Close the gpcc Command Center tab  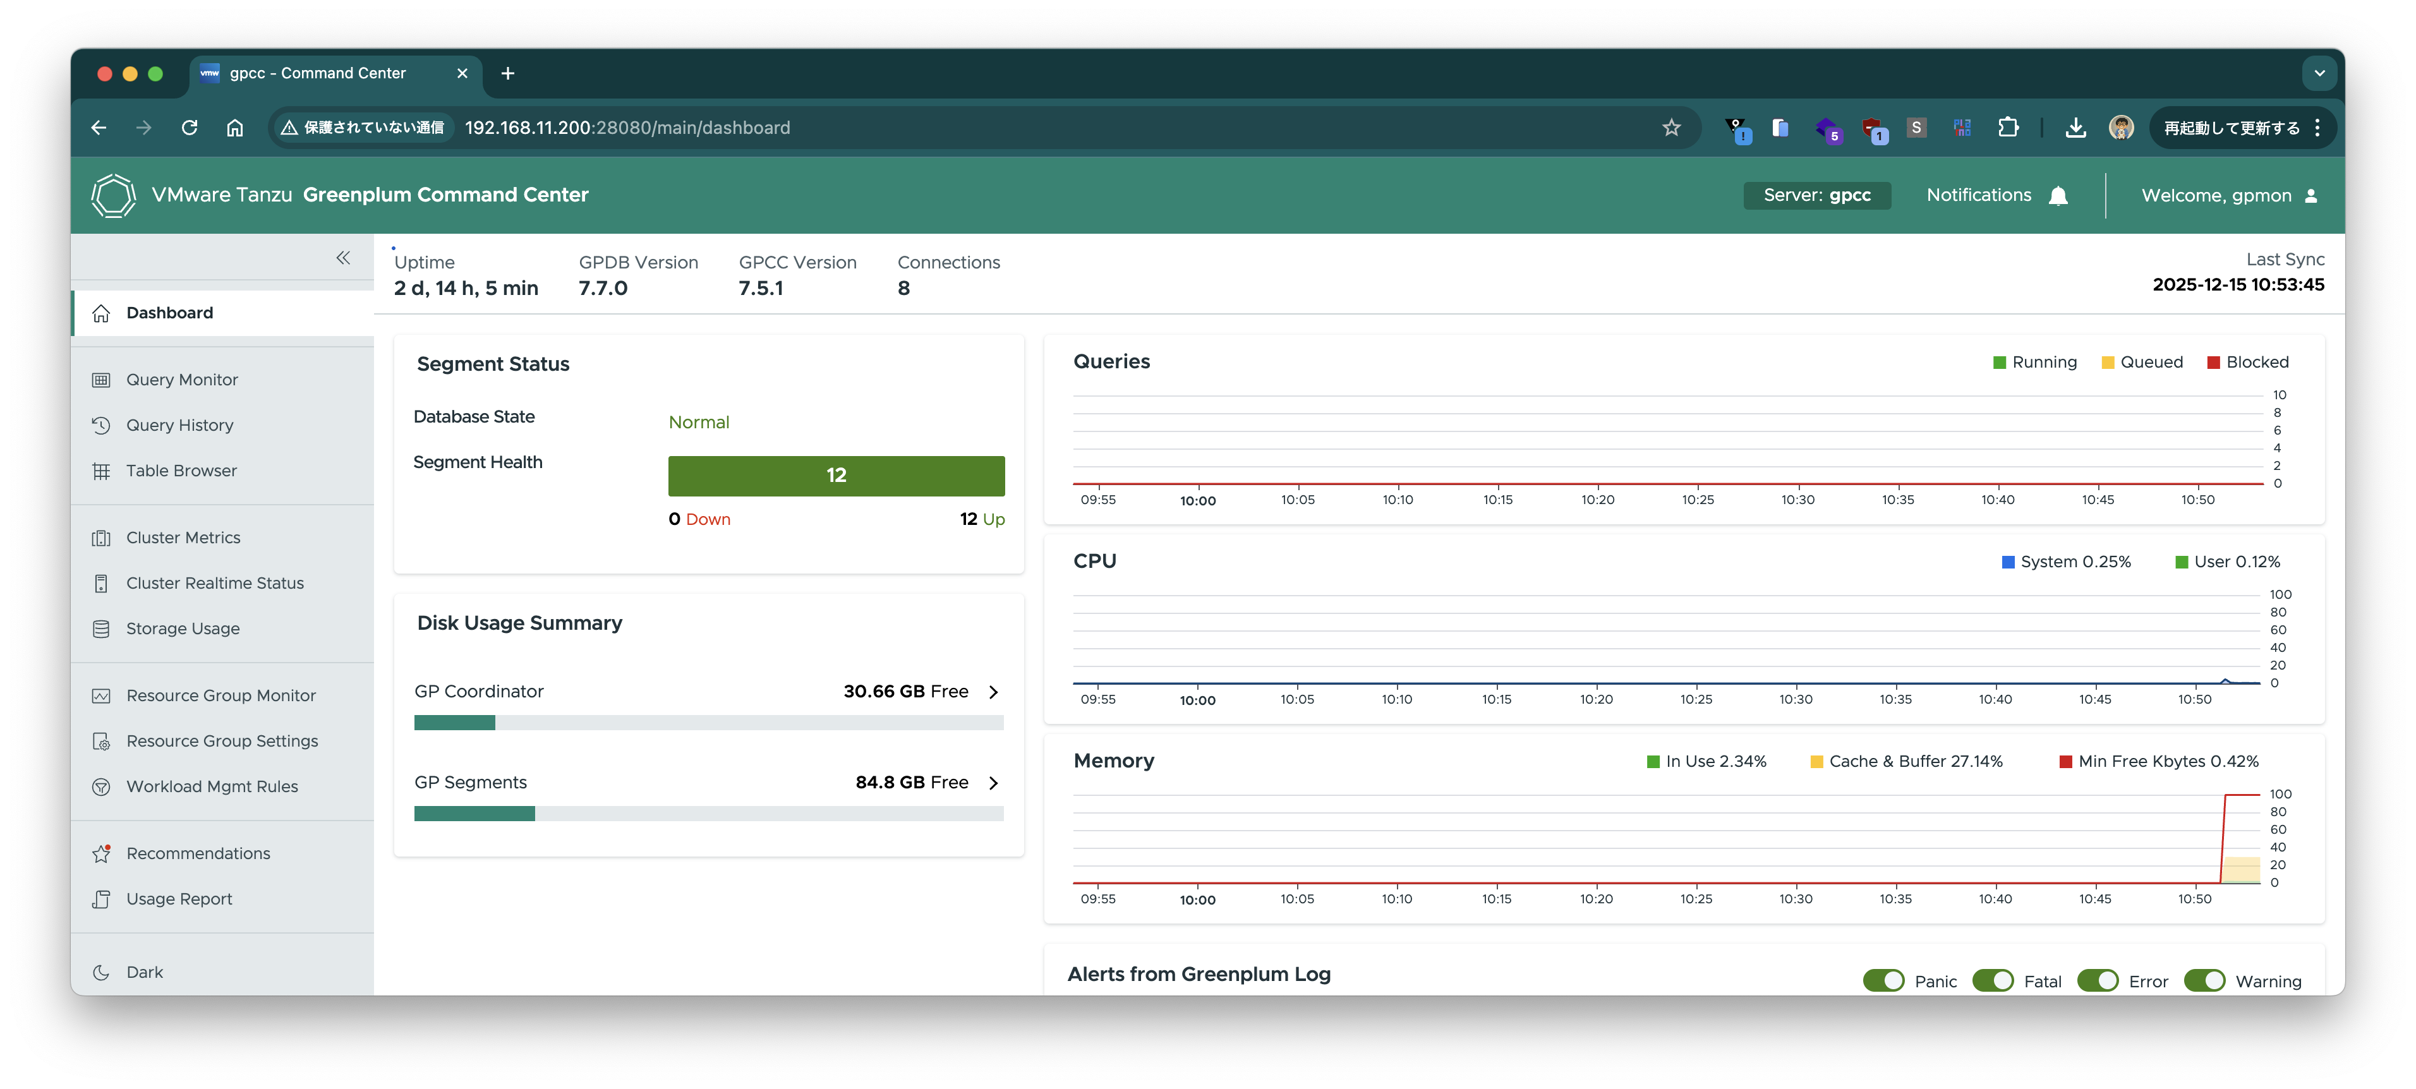click(462, 73)
